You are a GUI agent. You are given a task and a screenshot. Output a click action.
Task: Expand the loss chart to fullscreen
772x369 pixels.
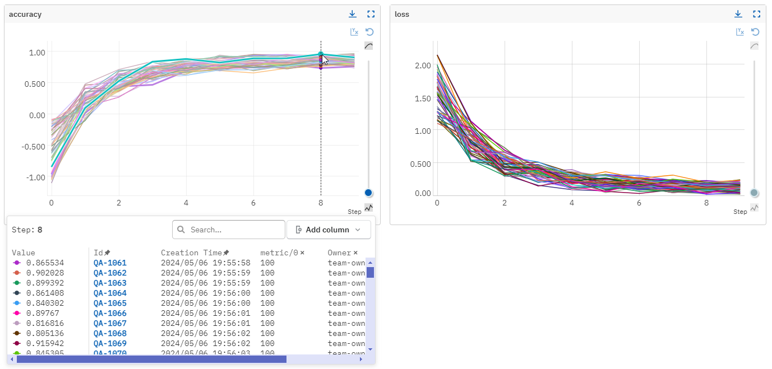click(x=756, y=13)
